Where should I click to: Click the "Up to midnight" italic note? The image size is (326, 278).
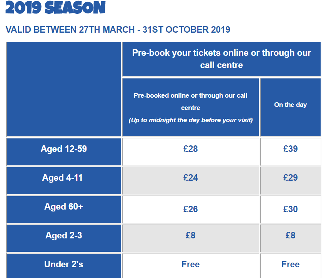(x=190, y=120)
